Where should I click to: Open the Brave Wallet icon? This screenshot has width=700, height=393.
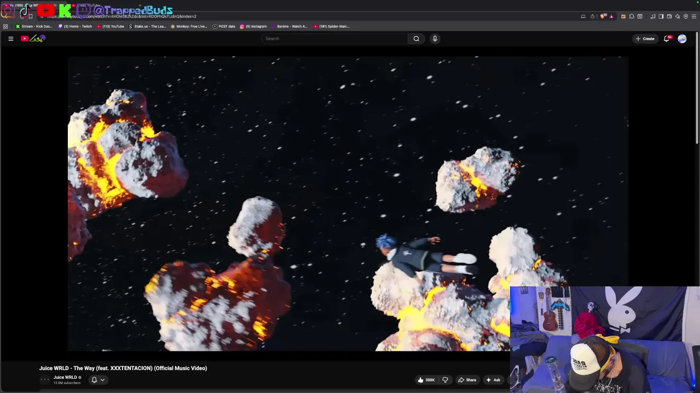point(669,16)
